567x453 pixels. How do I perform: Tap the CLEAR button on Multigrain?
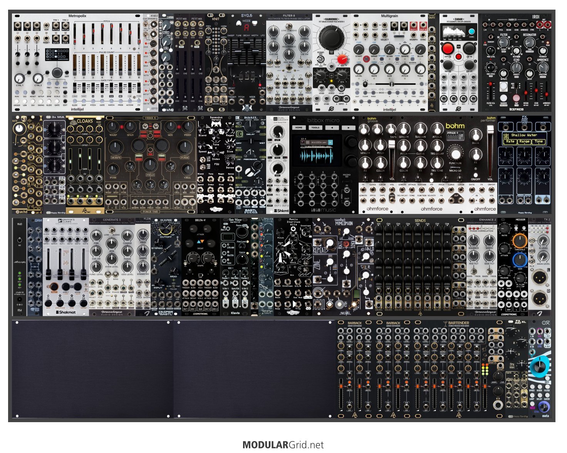(x=366, y=93)
